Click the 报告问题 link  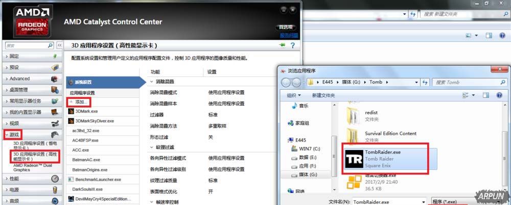pos(289,35)
